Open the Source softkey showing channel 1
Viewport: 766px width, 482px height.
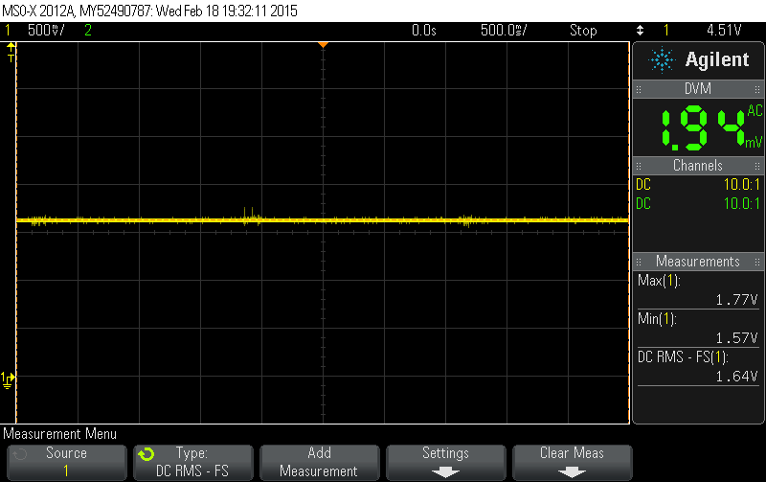pyautogui.click(x=66, y=462)
